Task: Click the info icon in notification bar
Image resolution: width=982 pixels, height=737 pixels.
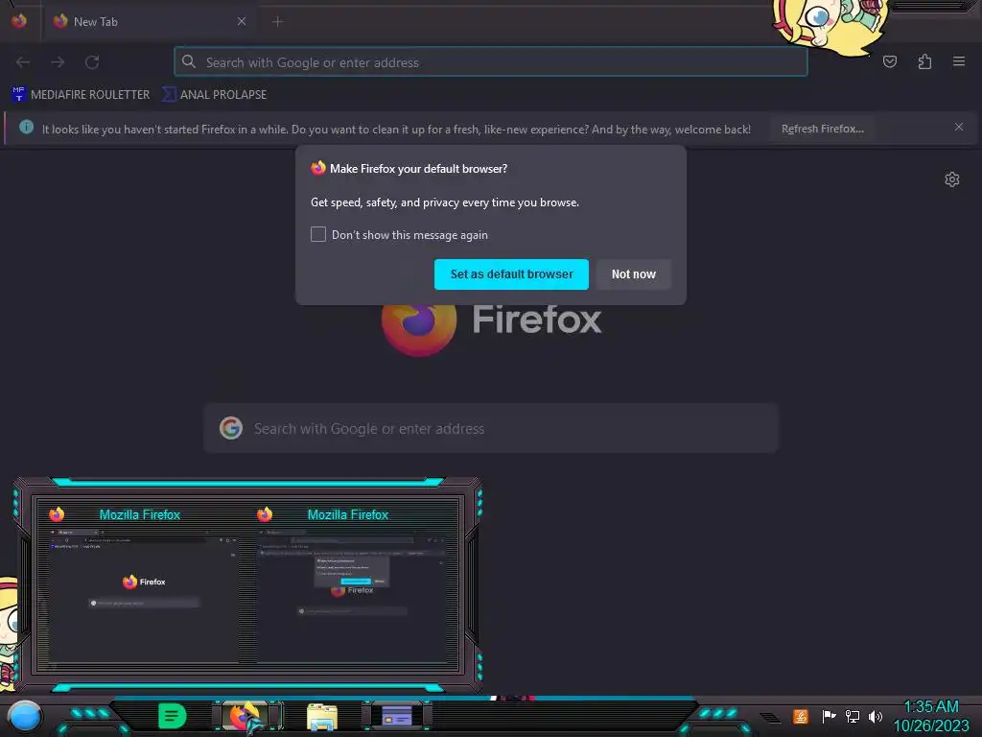Action: click(26, 128)
